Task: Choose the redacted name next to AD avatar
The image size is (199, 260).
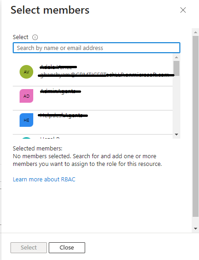Action: (61, 91)
